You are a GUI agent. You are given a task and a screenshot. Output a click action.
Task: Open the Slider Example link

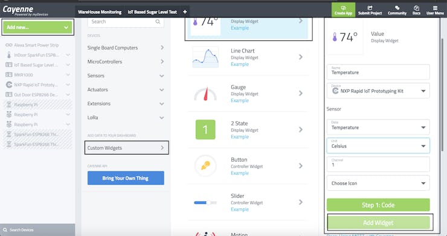pyautogui.click(x=240, y=209)
